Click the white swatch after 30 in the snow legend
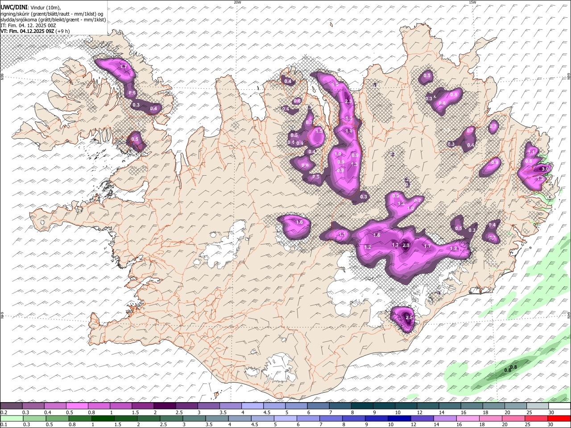The height and width of the screenshot is (428, 571). coord(559,406)
